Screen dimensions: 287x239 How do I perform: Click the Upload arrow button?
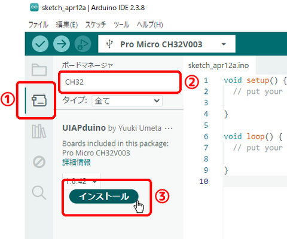[62, 44]
